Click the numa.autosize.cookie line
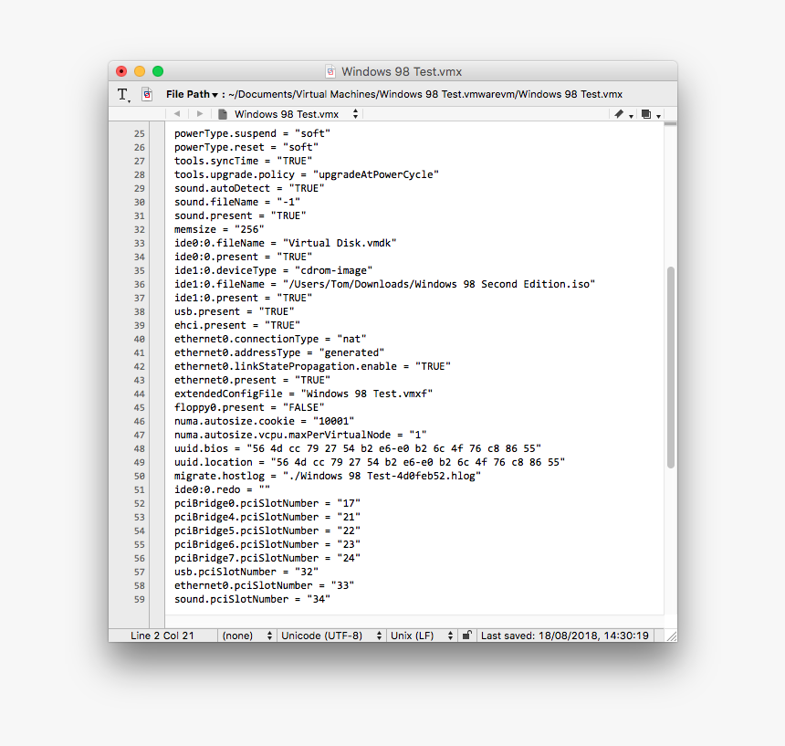Screen dimensions: 785x746 coord(265,421)
